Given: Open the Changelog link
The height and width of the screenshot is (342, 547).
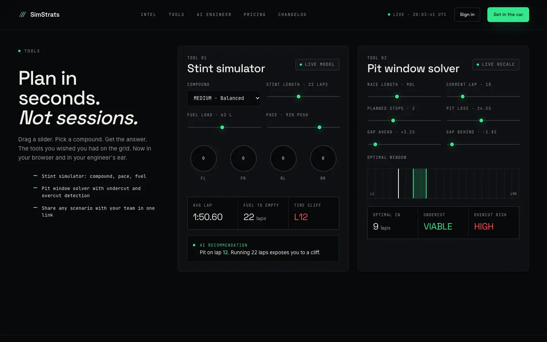Looking at the screenshot, I should [292, 14].
